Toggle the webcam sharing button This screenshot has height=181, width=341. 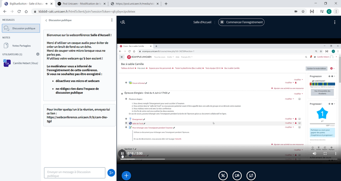[237, 176]
